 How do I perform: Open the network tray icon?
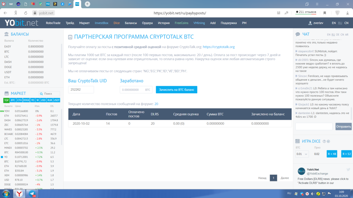(x=323, y=193)
